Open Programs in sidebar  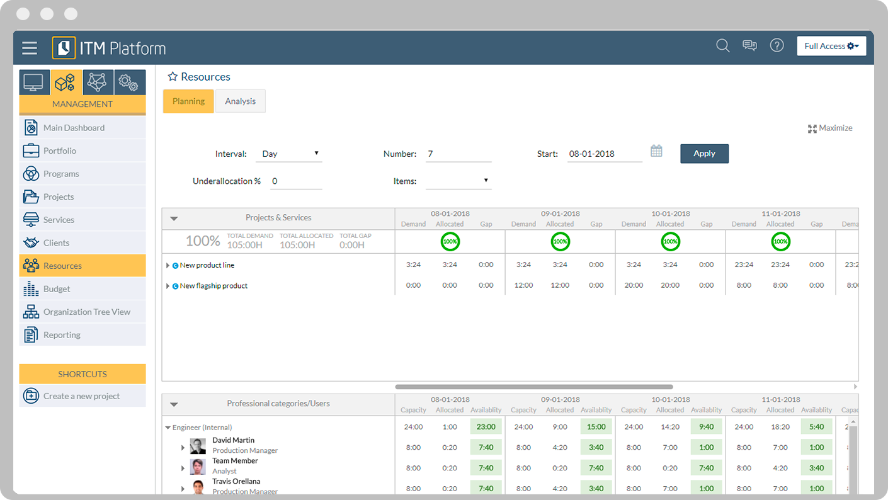pos(83,174)
